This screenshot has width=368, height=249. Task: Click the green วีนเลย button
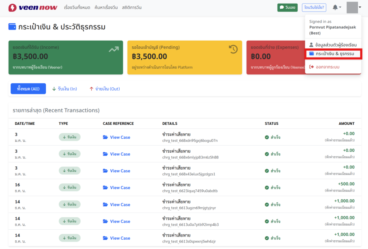click(287, 8)
